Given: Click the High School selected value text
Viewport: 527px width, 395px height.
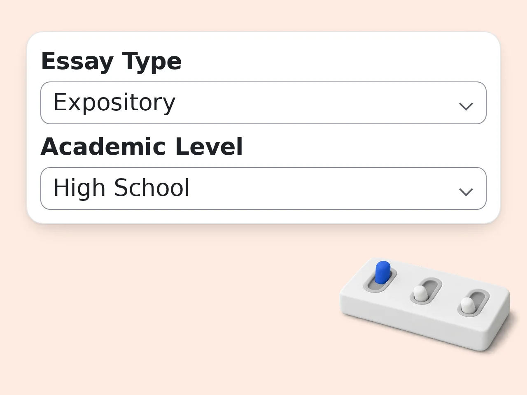Looking at the screenshot, I should (121, 188).
